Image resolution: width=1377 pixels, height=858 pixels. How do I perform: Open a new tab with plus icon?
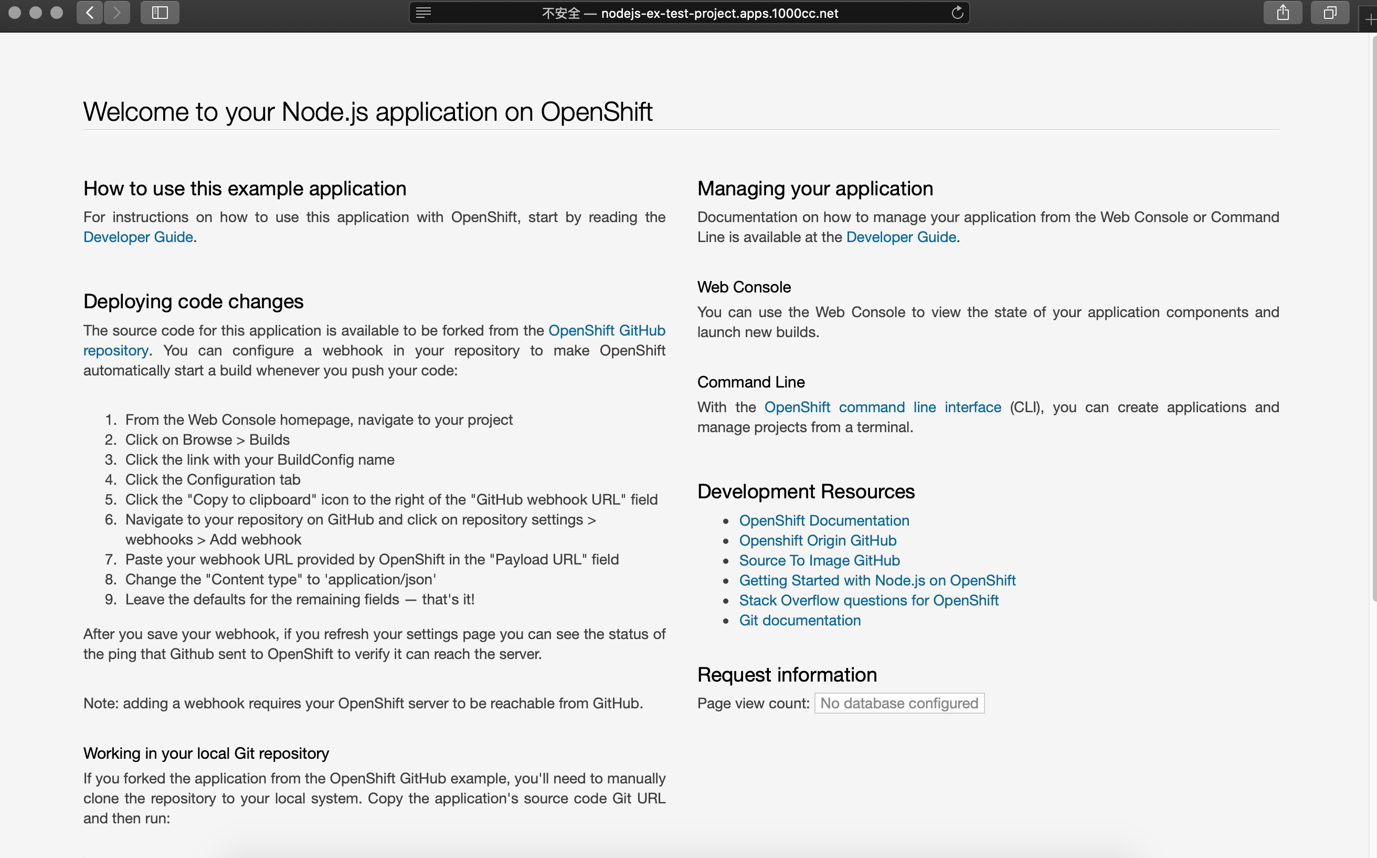(1370, 20)
